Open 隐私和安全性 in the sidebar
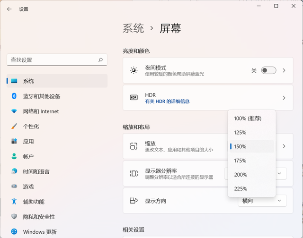 click(x=39, y=217)
